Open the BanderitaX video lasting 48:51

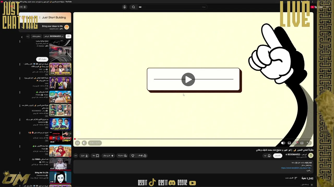[60, 124]
